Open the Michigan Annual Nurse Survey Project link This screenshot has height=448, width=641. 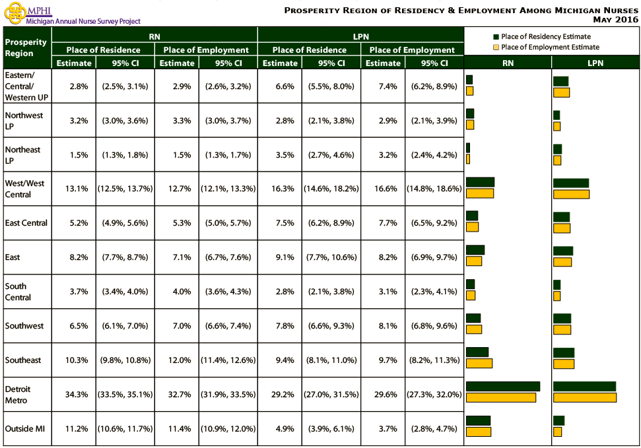coord(83,21)
